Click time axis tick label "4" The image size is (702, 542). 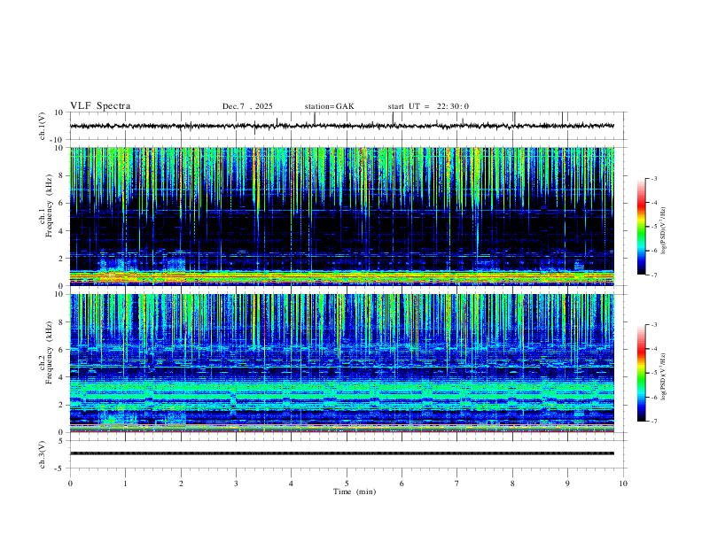tap(292, 484)
